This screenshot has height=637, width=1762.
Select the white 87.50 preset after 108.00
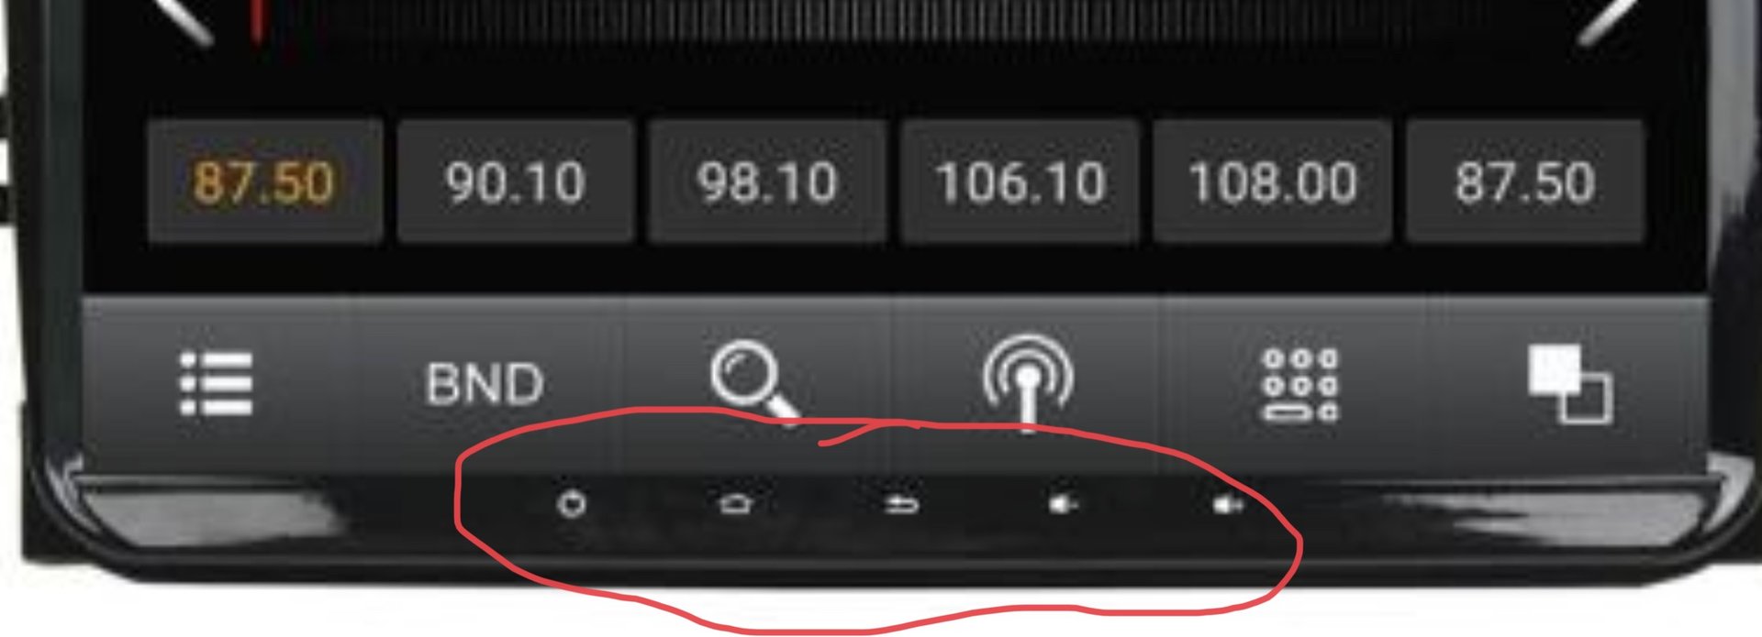coord(1525,181)
